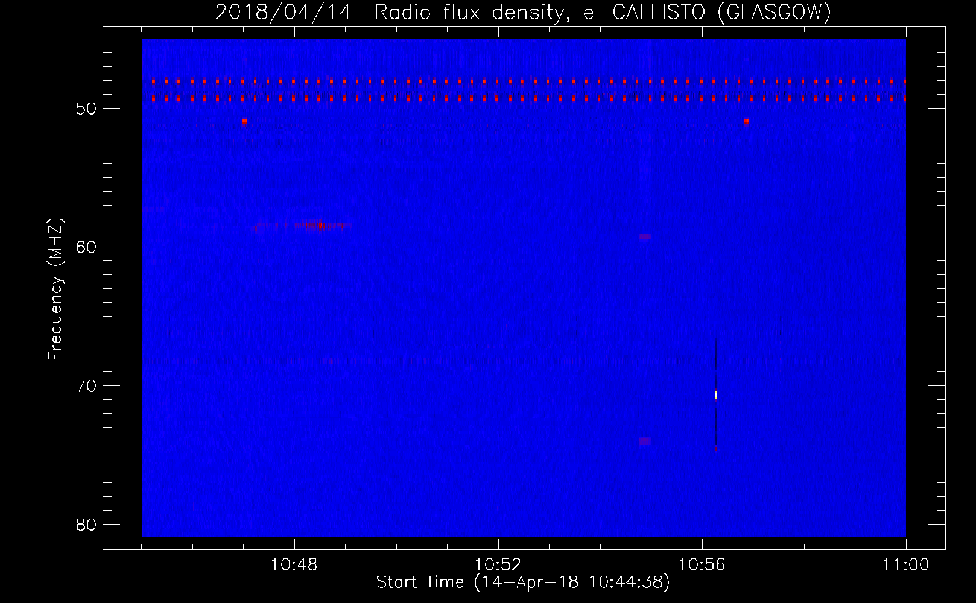This screenshot has width=976, height=603.
Task: Select the reddish streak near 58 MHz
Action: 308,226
